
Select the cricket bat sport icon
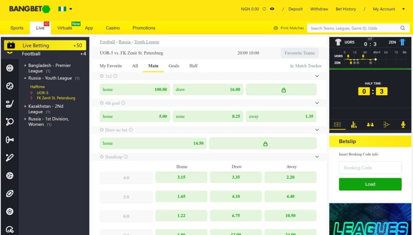[x=10, y=157]
